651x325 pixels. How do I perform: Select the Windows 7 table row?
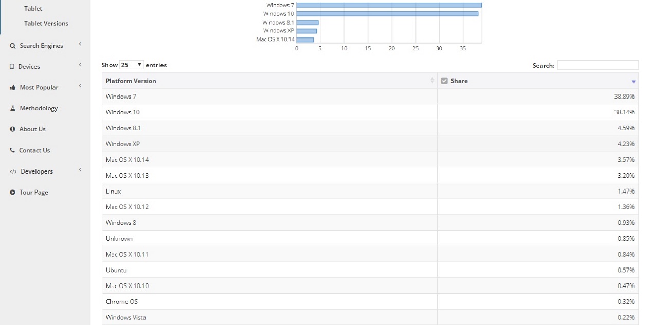(370, 97)
